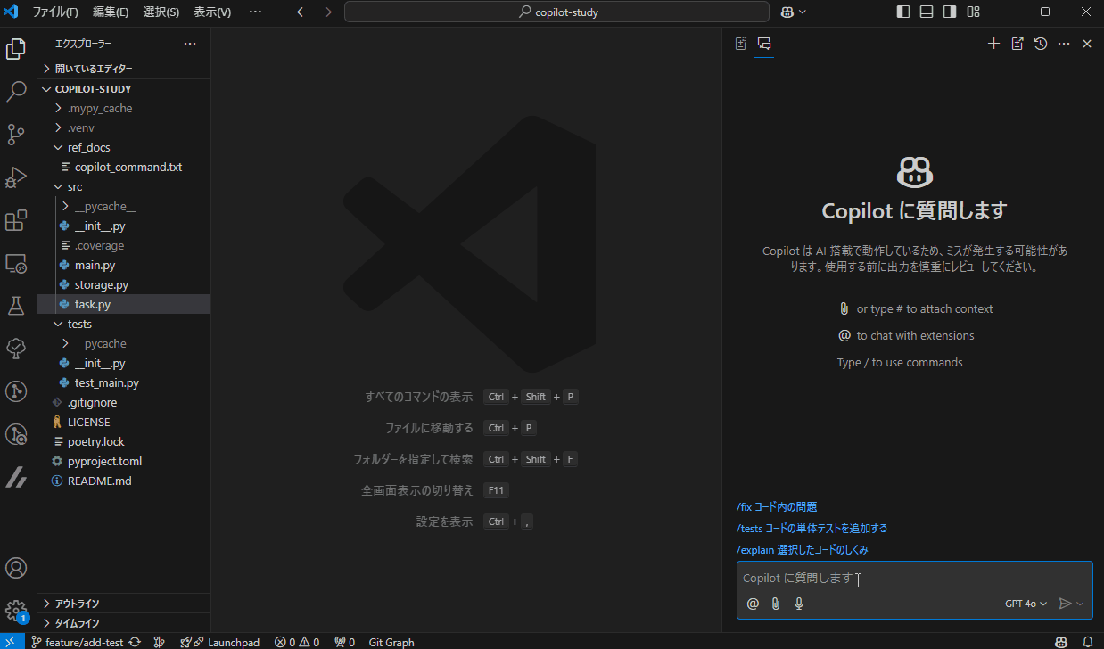
Task: Start a new chat with plus icon
Action: 993,44
